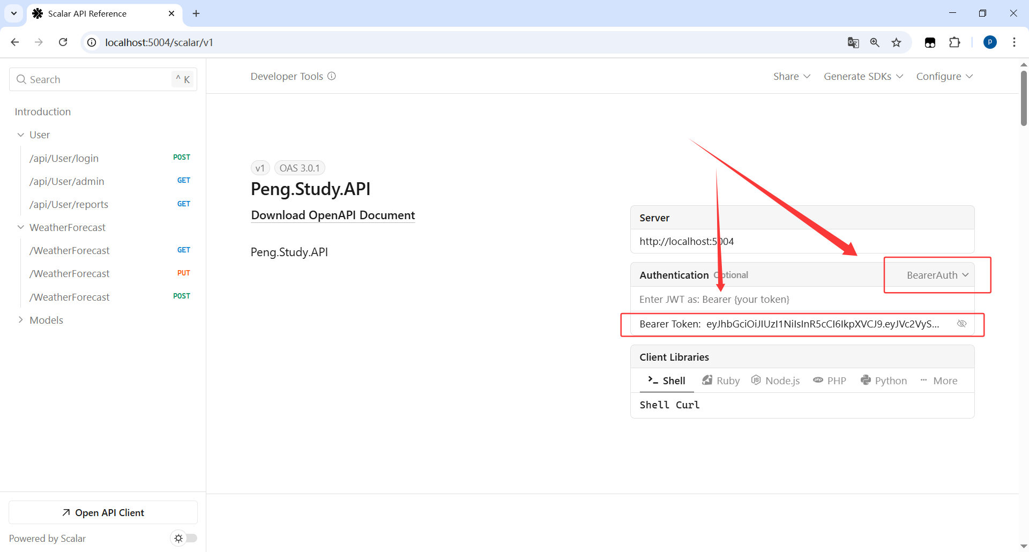This screenshot has width=1029, height=552.
Task: Show More client libraries
Action: [x=938, y=381]
